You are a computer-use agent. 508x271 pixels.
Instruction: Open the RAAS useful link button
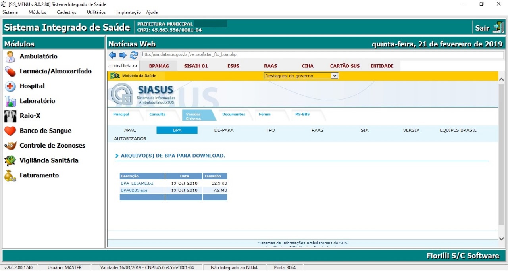click(x=271, y=66)
